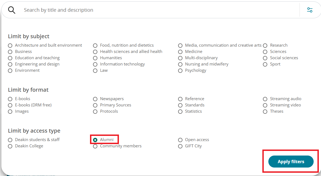The image size is (321, 176).
Task: Choose the Theses format option
Action: (x=265, y=112)
